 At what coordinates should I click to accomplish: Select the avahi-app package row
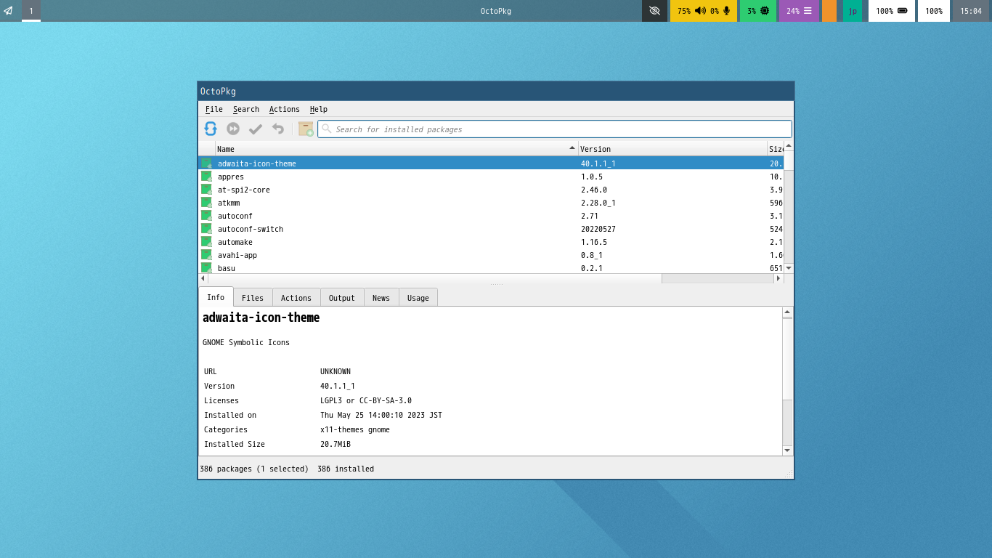coord(491,255)
